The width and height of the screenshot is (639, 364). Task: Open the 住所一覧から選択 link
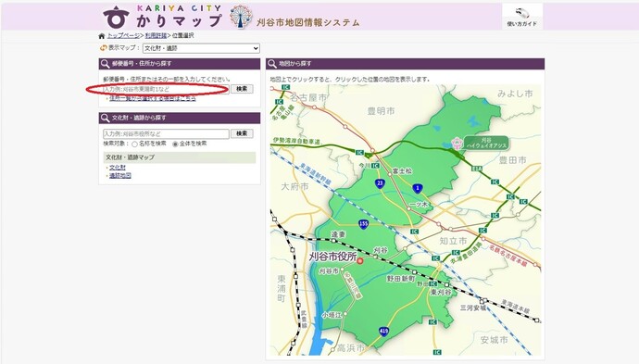pyautogui.click(x=153, y=98)
